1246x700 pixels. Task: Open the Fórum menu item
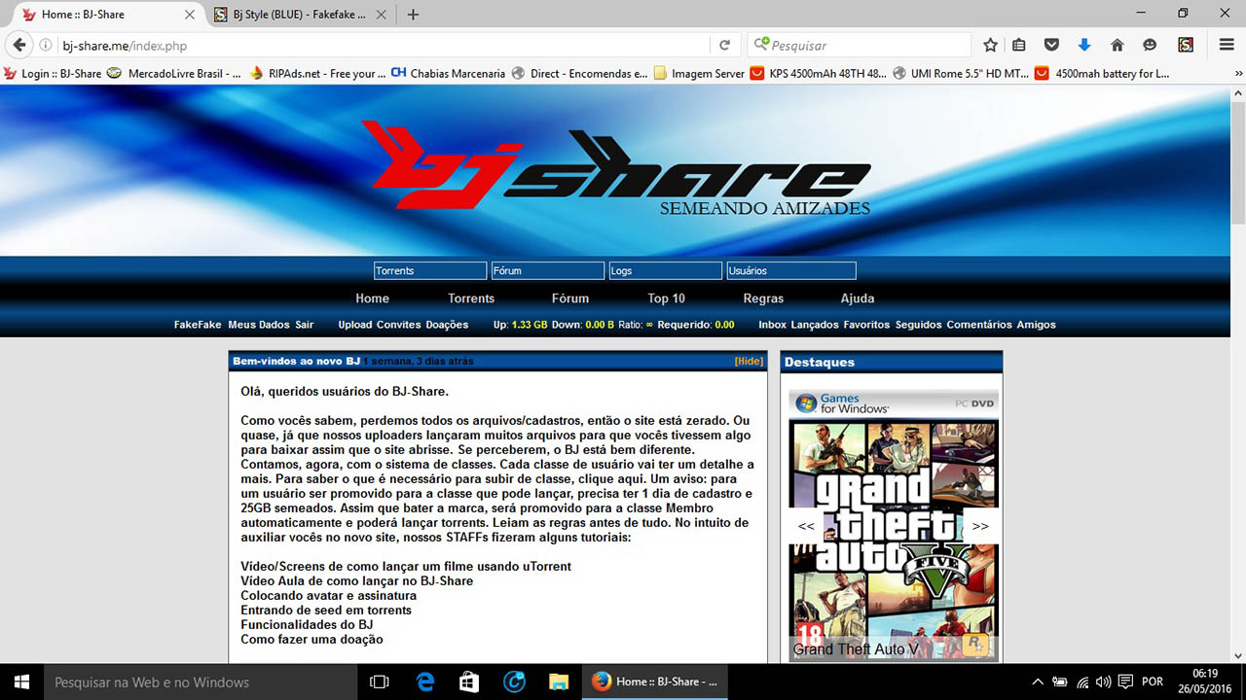click(x=570, y=298)
